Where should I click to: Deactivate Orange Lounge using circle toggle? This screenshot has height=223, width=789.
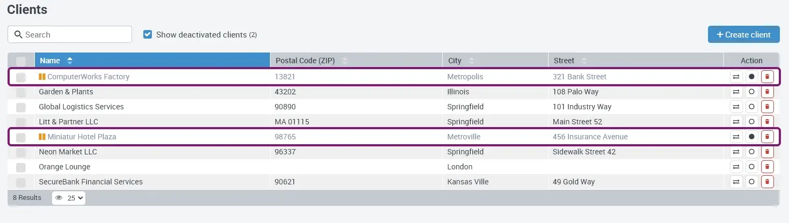coord(751,167)
